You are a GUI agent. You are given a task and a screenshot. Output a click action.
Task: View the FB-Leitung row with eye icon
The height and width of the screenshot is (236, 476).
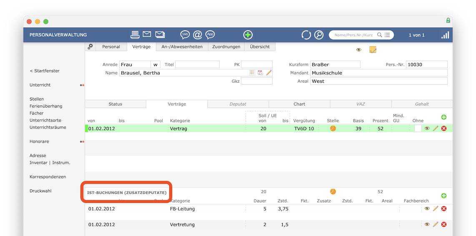(427, 209)
